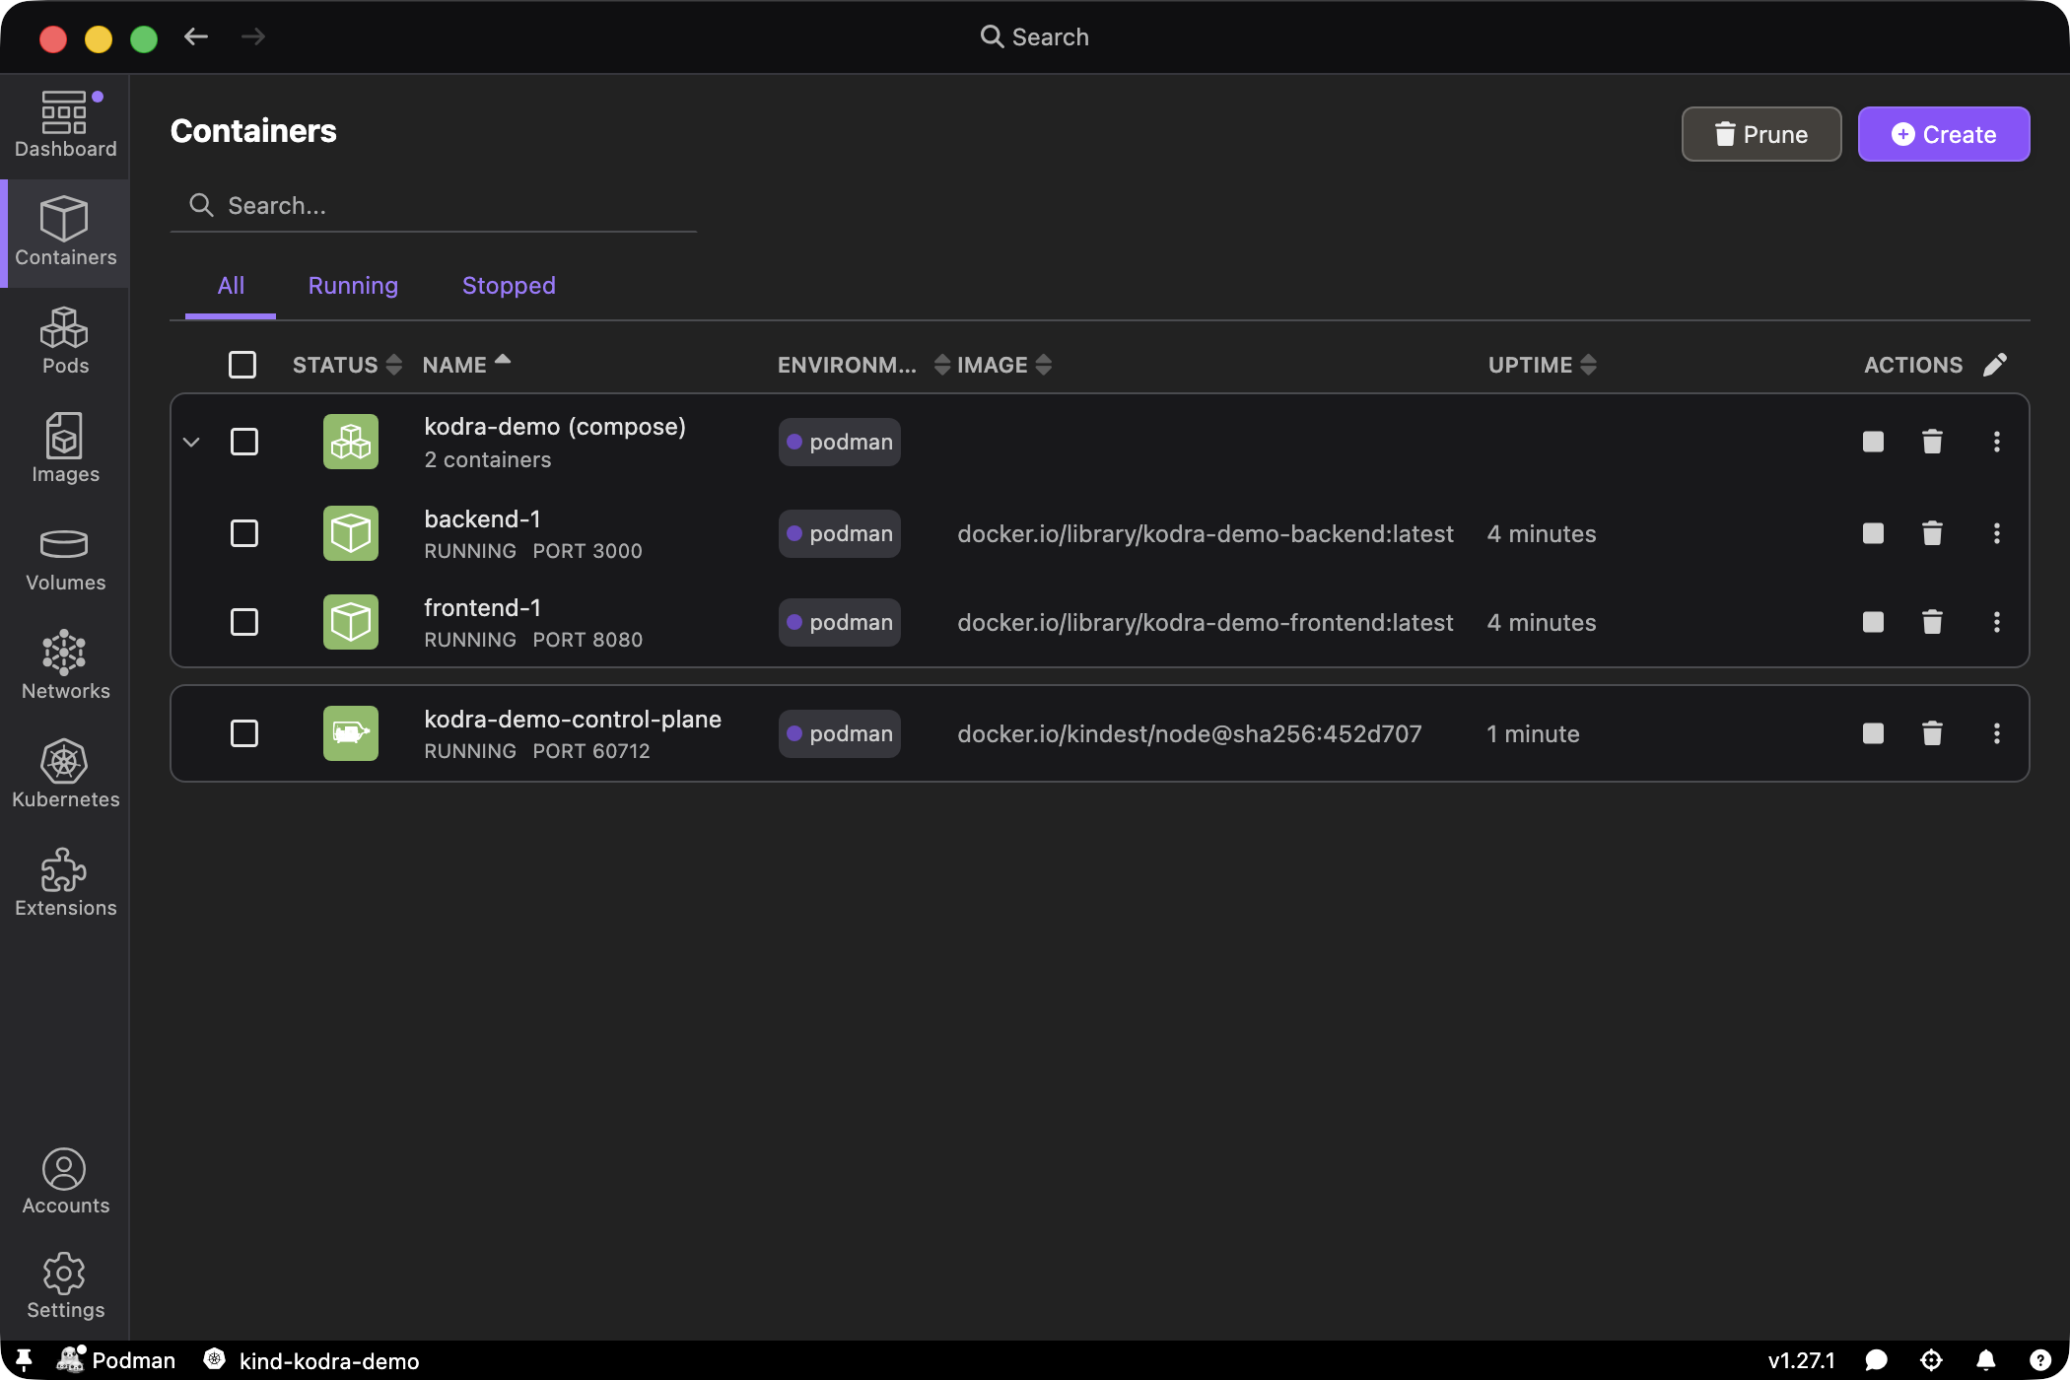This screenshot has width=2070, height=1380.
Task: Delete the kodra-demo-control-plane container
Action: pos(1932,733)
